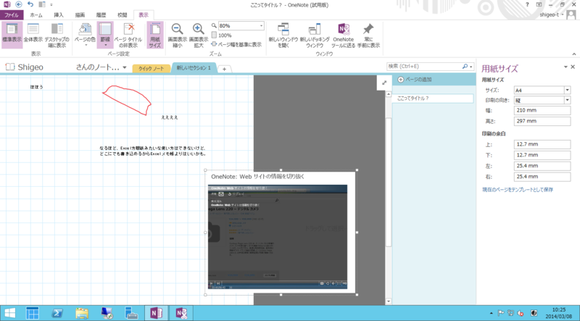Expand the Shigeo notebook list dropdown
Viewport: 580px width, 321px height.
point(124,67)
